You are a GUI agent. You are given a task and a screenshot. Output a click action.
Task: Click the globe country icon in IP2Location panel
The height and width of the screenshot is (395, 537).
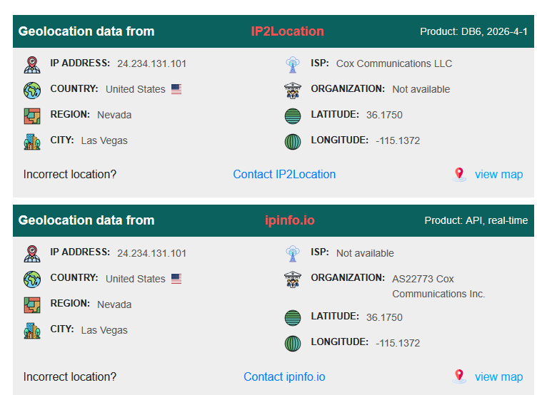pos(32,91)
